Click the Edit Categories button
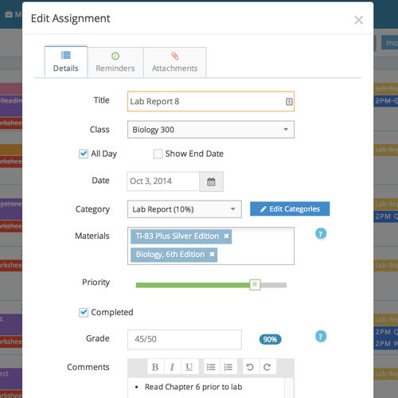 click(290, 209)
